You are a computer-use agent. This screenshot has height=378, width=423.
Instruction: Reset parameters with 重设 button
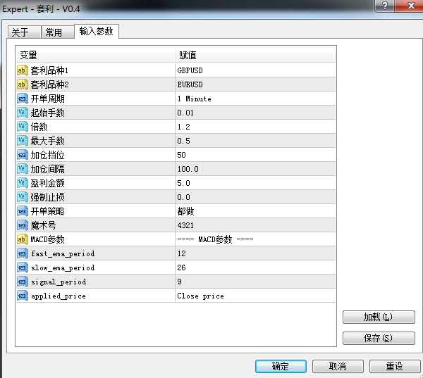click(x=395, y=366)
